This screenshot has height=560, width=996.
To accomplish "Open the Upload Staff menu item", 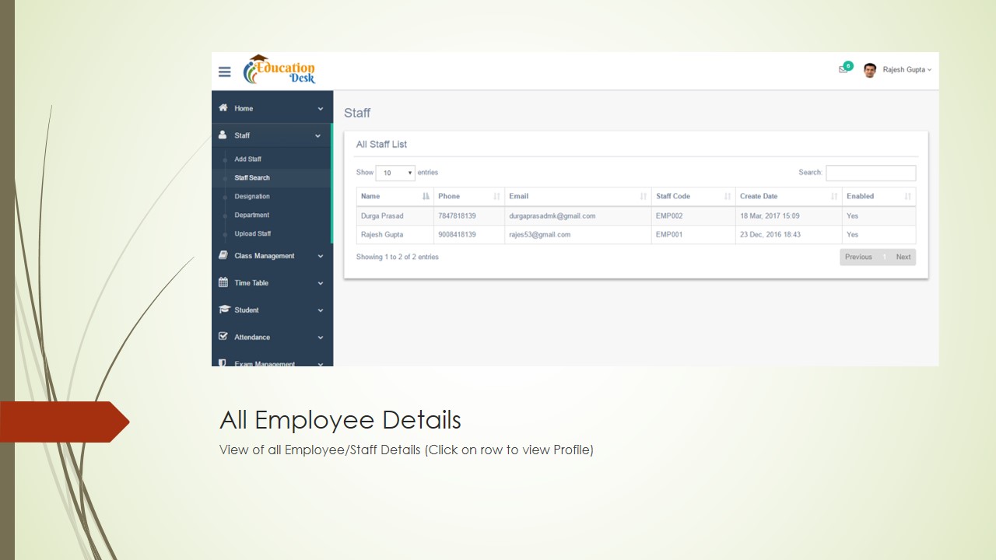I will (x=253, y=234).
